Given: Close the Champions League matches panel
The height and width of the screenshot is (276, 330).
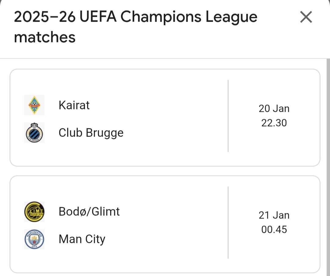Looking at the screenshot, I should pos(306,17).
